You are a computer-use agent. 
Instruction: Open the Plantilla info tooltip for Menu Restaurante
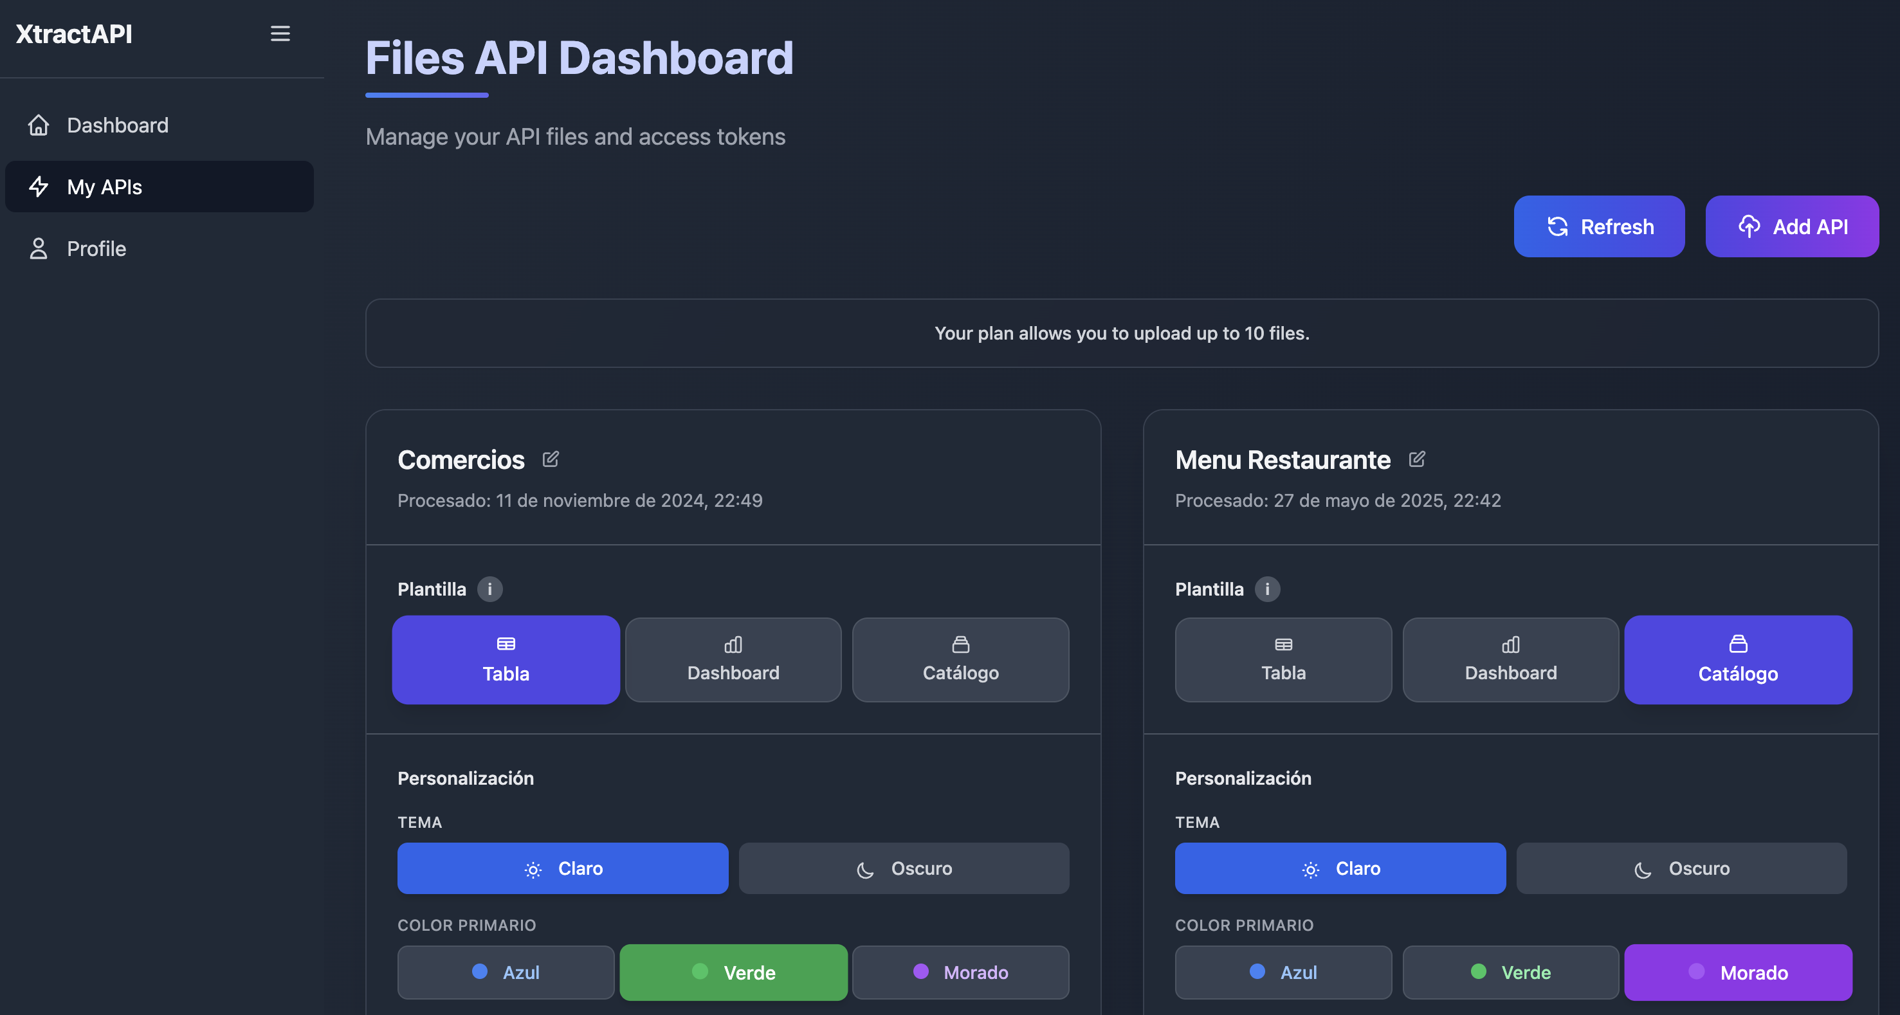coord(1268,589)
